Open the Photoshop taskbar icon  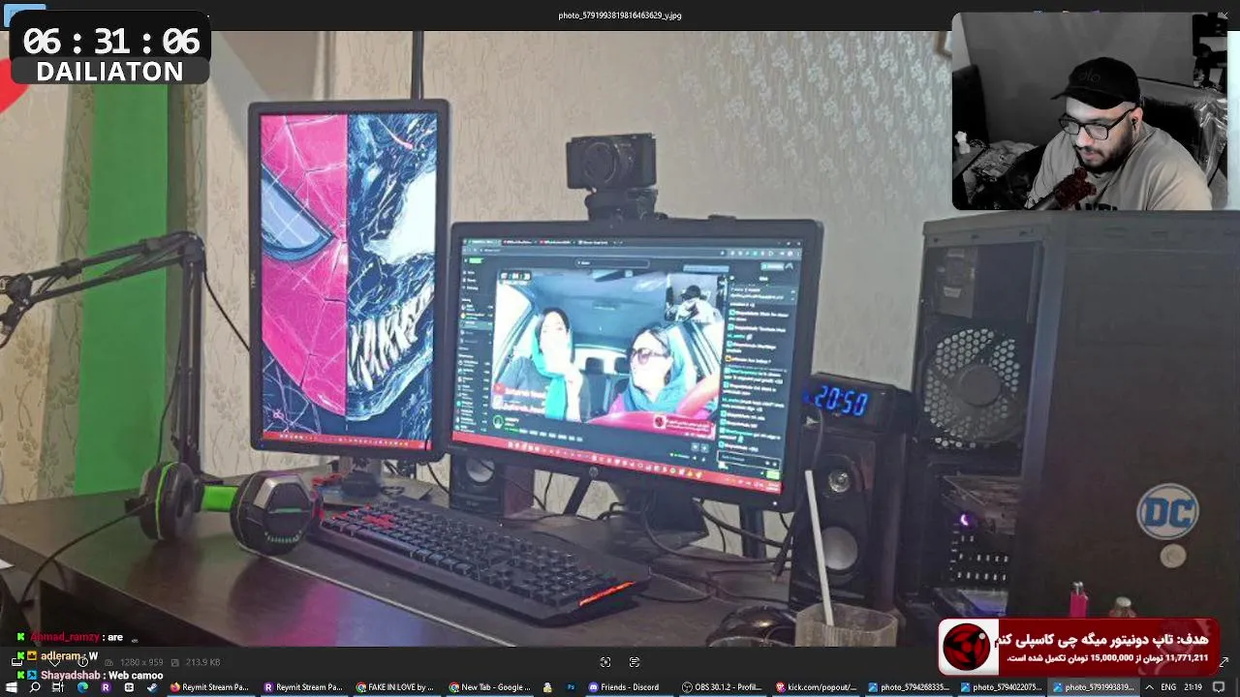[x=572, y=687]
